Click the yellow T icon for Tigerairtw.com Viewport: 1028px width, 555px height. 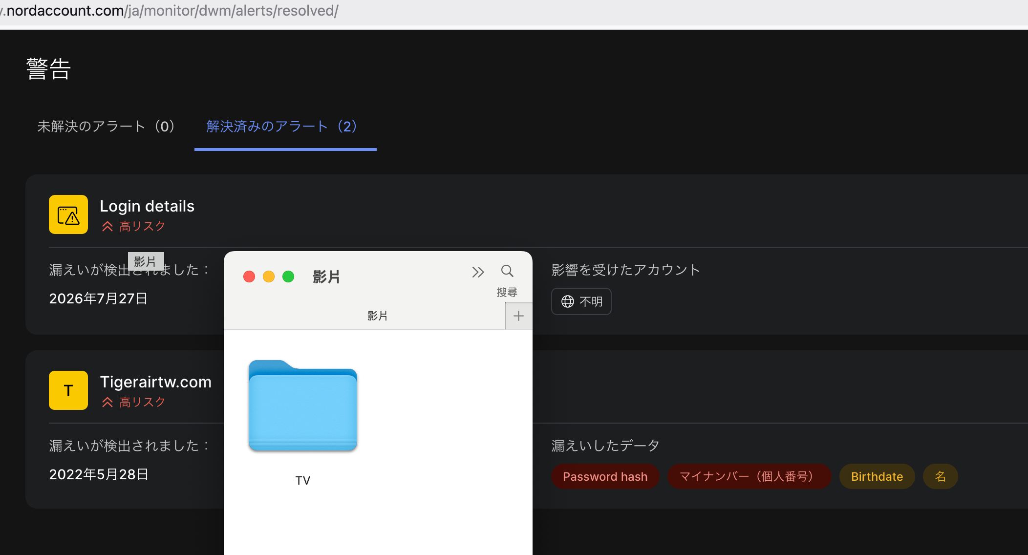click(68, 390)
